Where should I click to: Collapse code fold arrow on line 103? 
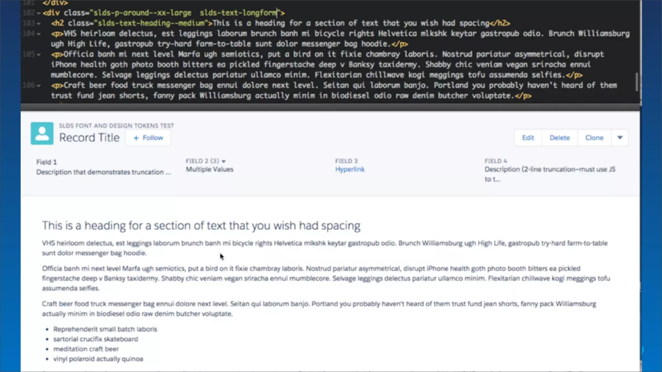[x=39, y=24]
